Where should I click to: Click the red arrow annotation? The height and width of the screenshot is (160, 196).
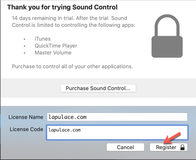point(172,138)
